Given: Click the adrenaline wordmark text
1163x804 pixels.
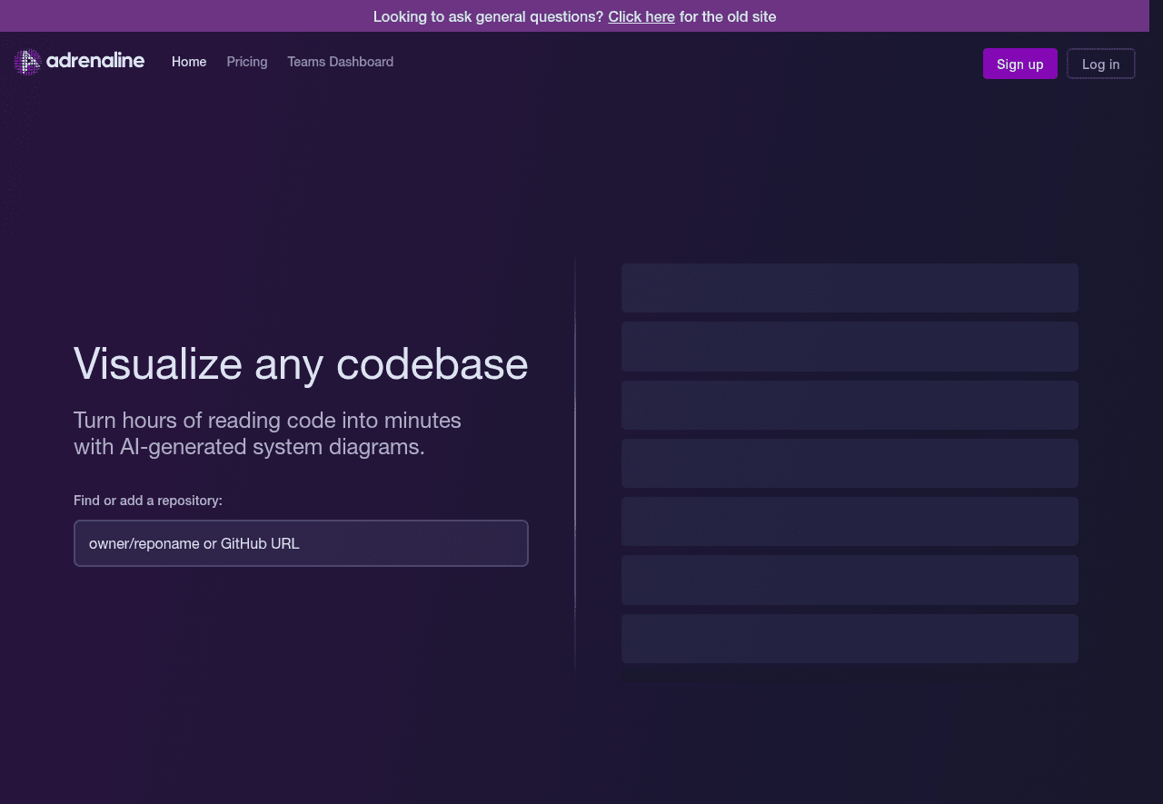Looking at the screenshot, I should point(94,61).
